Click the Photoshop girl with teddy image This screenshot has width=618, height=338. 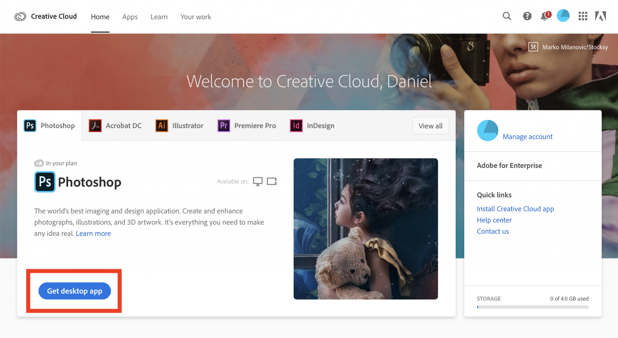tap(366, 229)
